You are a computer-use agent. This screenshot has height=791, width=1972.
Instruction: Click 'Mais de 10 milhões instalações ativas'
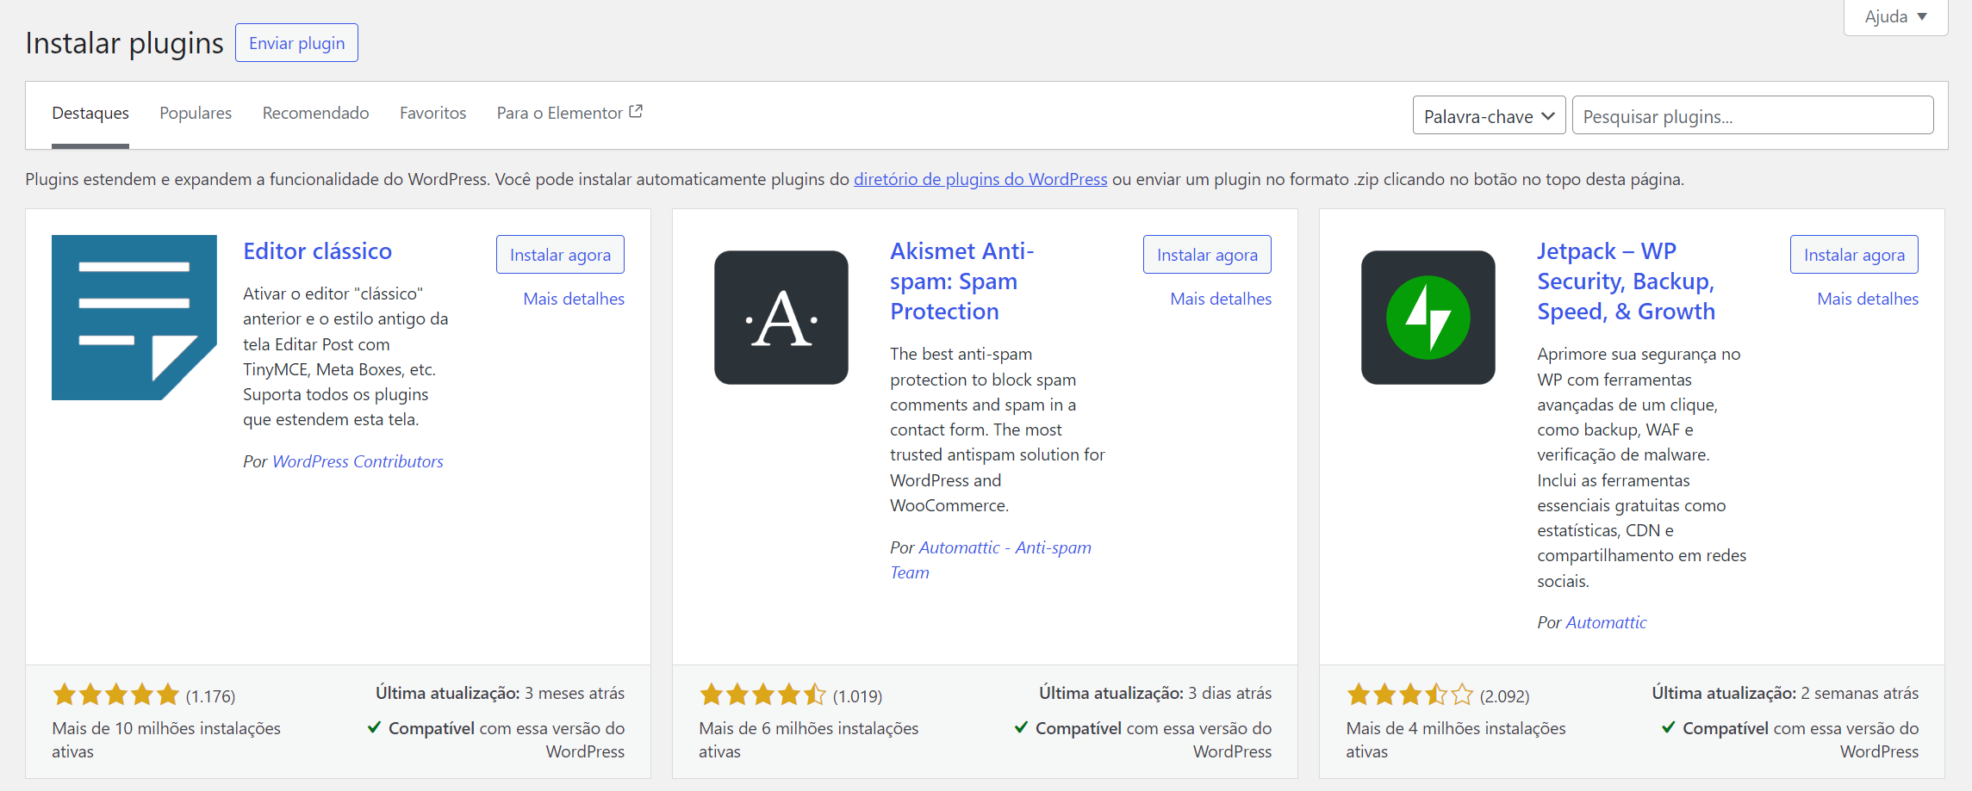166,740
